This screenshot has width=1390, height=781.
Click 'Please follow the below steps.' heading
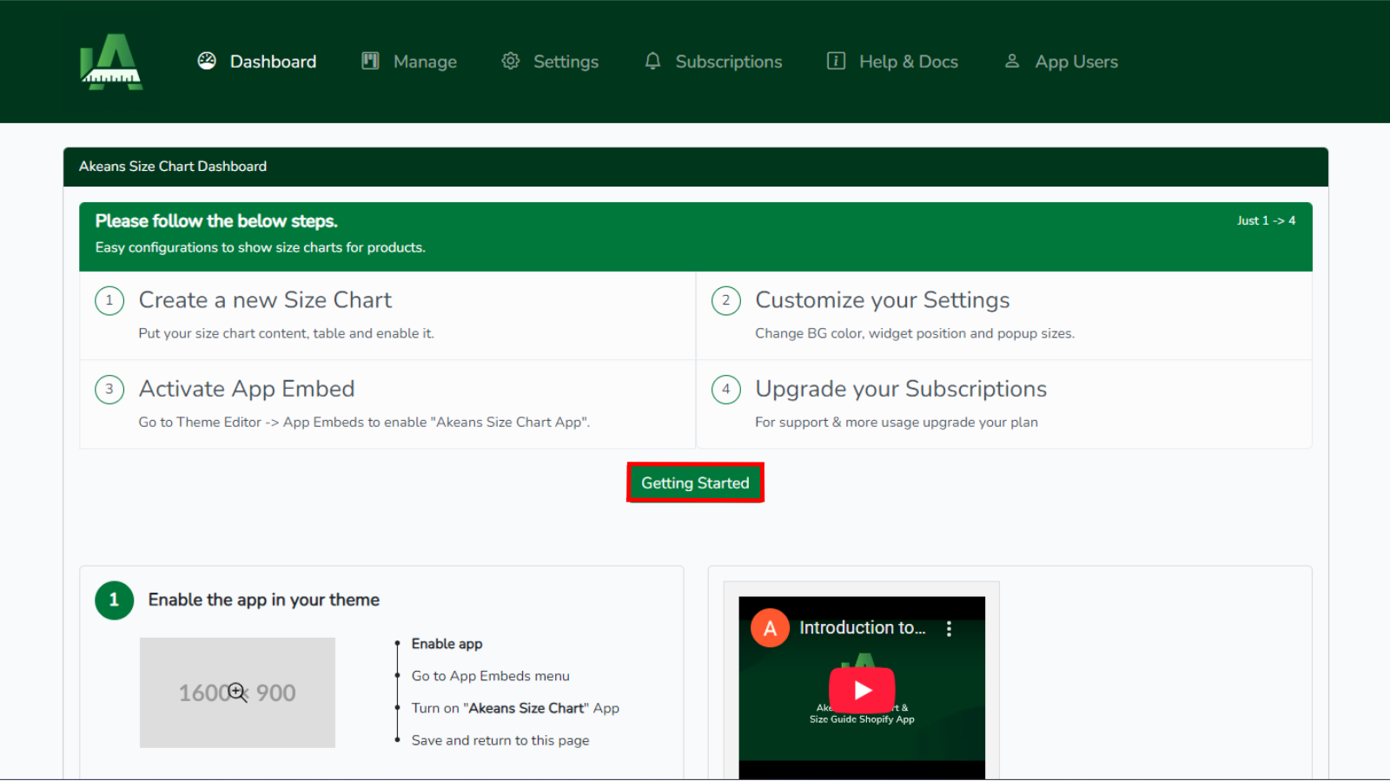216,221
